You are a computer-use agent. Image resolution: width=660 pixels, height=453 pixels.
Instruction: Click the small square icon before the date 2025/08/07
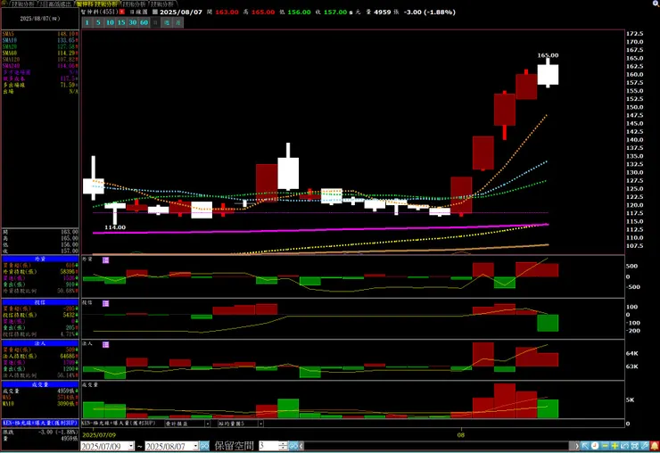coord(154,12)
